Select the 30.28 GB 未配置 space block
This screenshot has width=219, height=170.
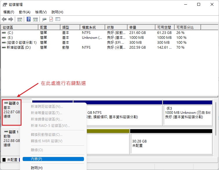coord(171,142)
